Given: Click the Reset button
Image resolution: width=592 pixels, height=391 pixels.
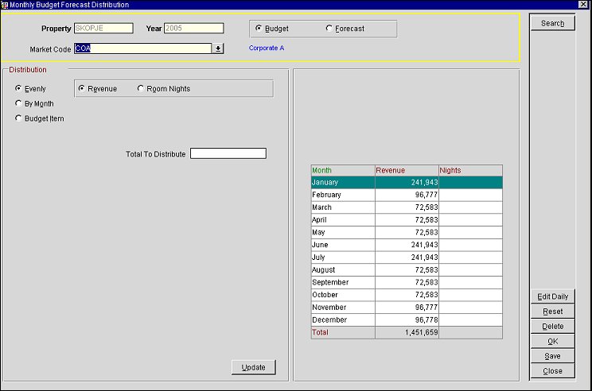Looking at the screenshot, I should pyautogui.click(x=552, y=312).
